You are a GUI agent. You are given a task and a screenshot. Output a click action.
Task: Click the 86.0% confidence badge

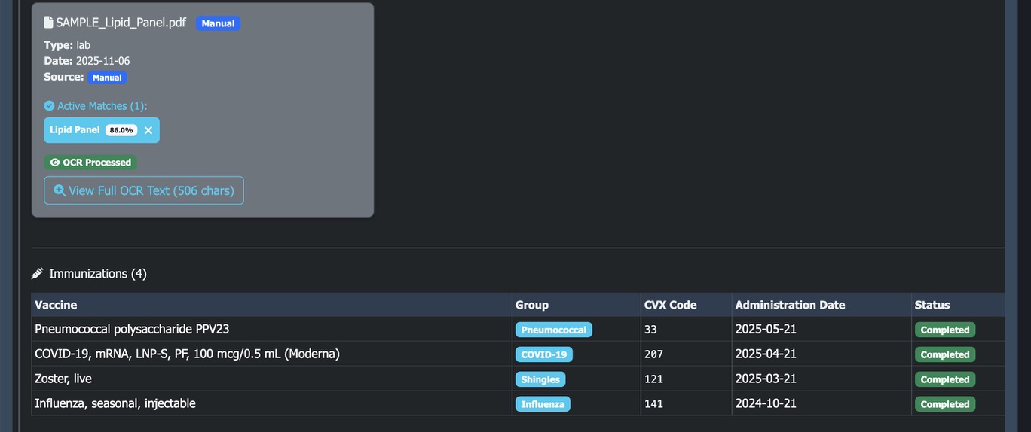click(121, 130)
